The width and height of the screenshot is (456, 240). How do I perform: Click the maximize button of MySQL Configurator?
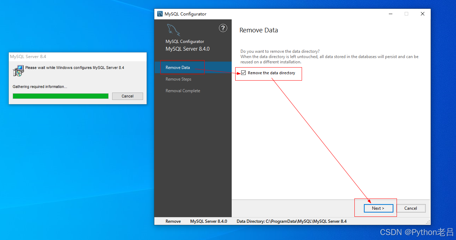(406, 14)
